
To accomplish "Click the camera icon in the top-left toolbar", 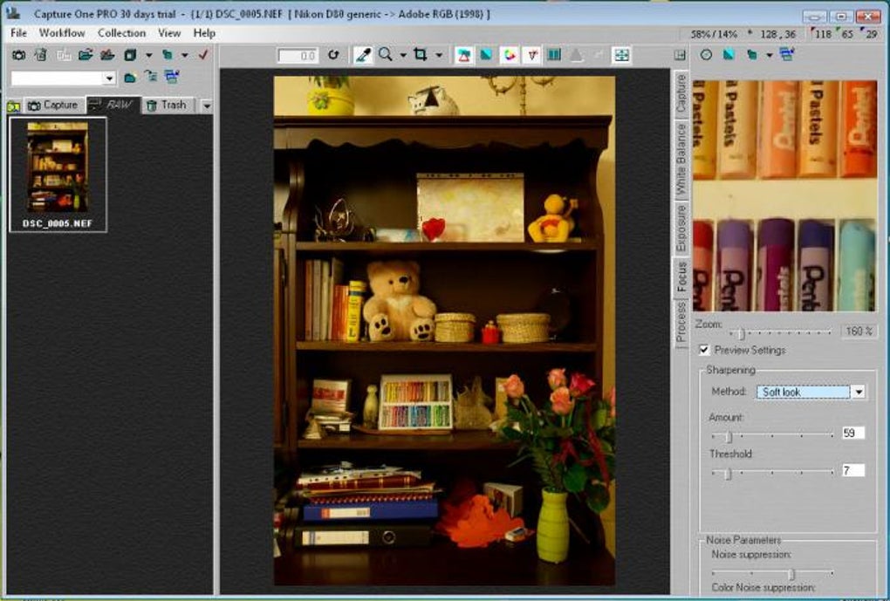I will [18, 55].
